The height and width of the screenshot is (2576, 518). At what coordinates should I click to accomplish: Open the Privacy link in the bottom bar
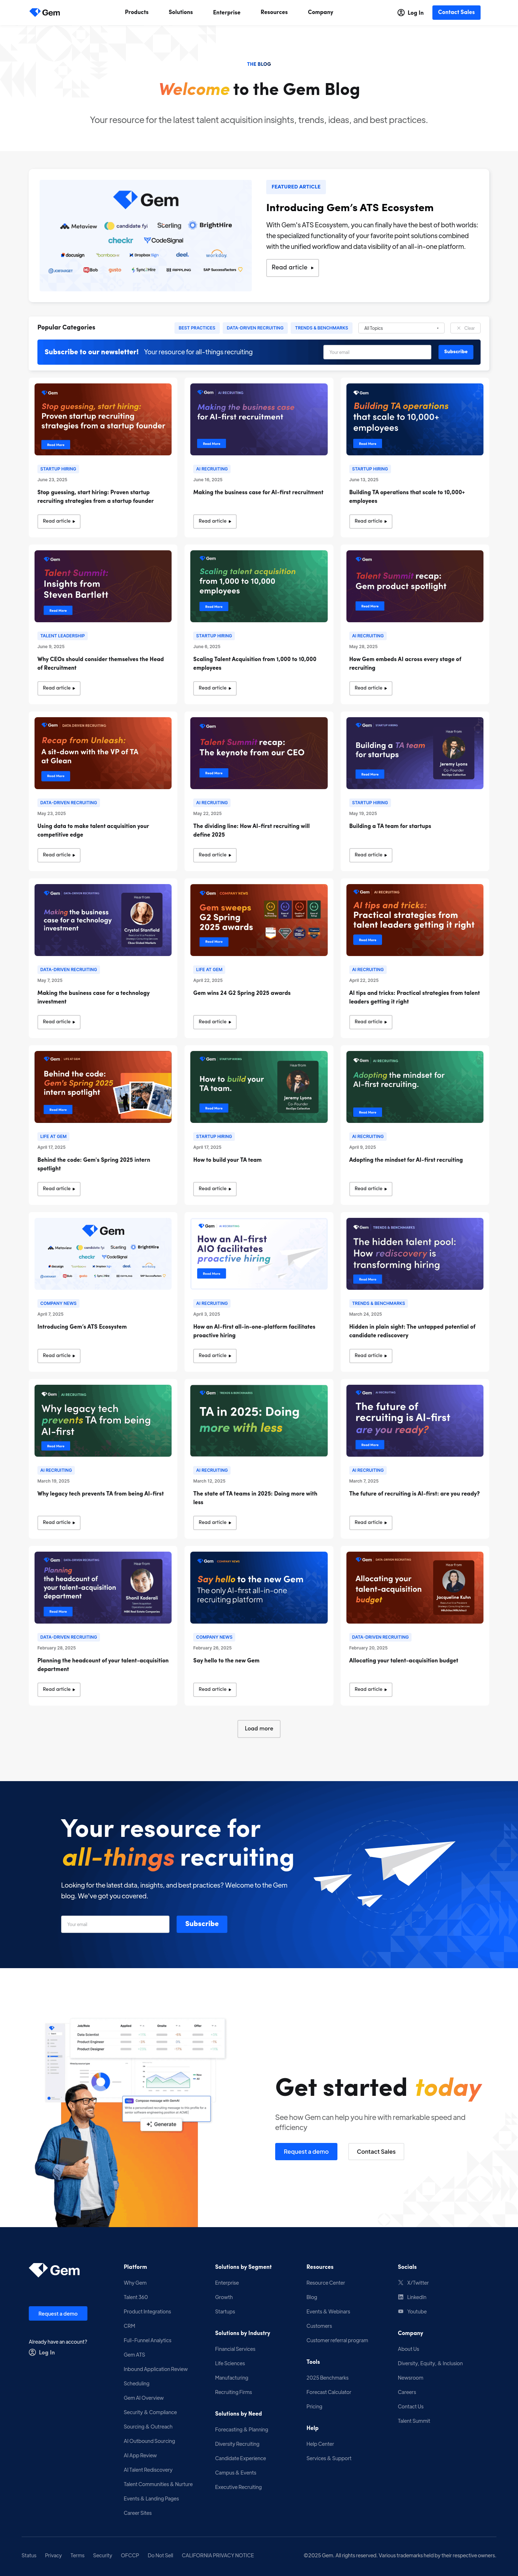tap(53, 2555)
